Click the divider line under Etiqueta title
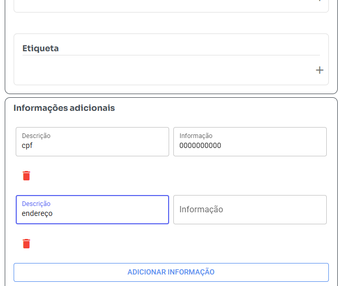Screen dimensions: 343x286 171,55
